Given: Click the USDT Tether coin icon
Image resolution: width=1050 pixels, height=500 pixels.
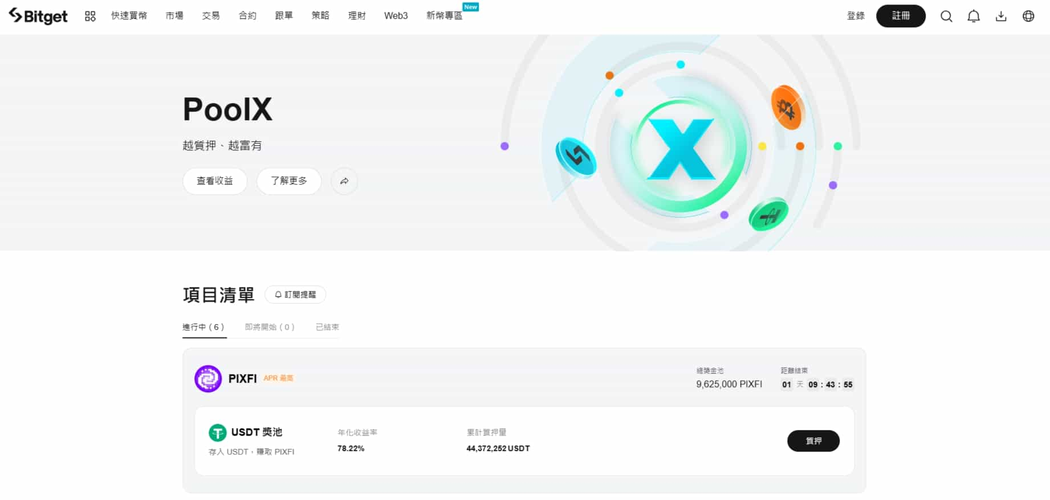Looking at the screenshot, I should pyautogui.click(x=217, y=433).
